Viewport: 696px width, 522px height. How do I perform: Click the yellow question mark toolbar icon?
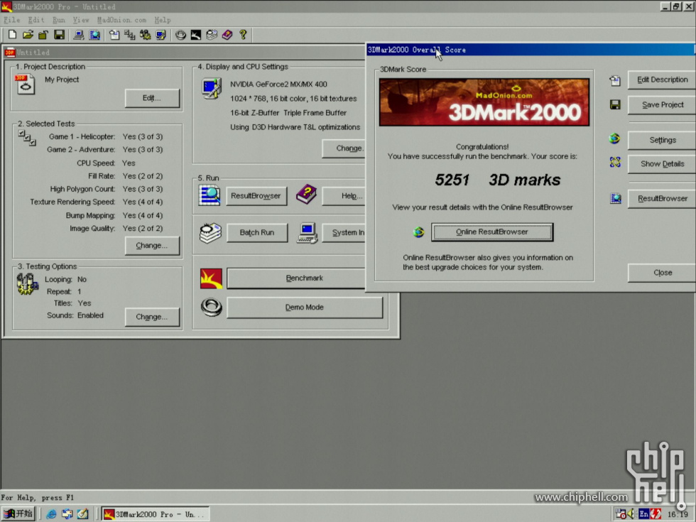(x=243, y=35)
